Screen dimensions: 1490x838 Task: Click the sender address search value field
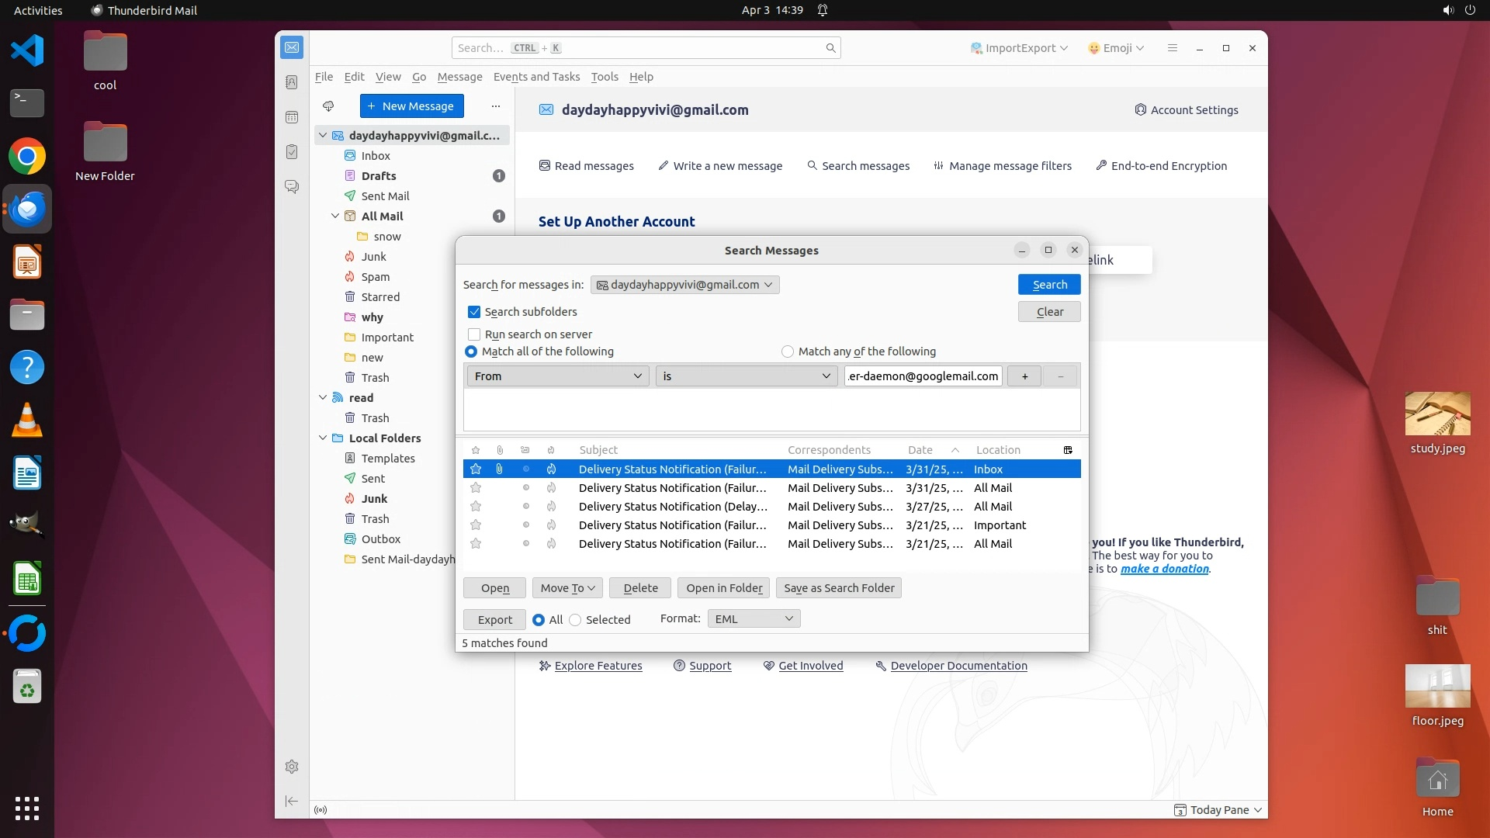tap(923, 376)
